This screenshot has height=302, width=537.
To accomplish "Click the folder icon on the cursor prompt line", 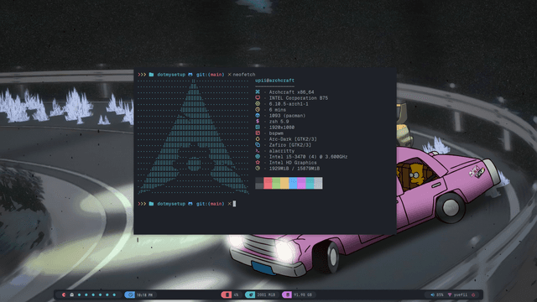I will point(151,204).
